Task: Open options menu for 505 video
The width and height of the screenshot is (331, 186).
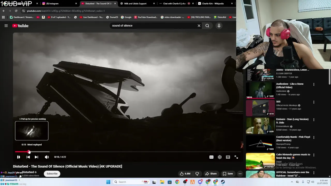Action: coord(314,102)
